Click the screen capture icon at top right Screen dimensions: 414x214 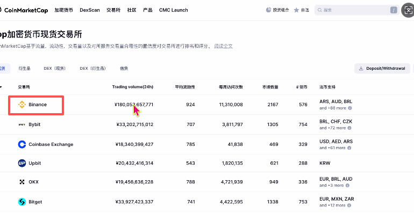tap(408, 10)
